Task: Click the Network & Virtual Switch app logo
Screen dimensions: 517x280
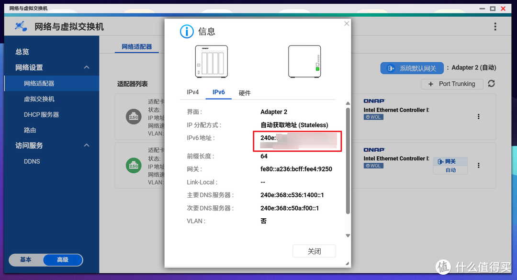Action: click(21, 26)
